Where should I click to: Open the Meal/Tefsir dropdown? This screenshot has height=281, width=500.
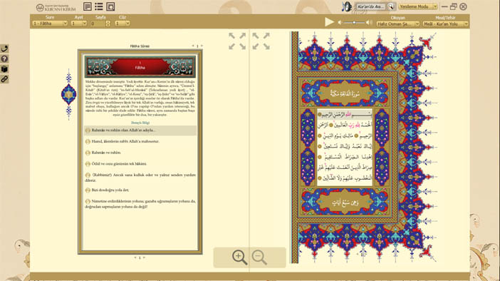coord(445,24)
